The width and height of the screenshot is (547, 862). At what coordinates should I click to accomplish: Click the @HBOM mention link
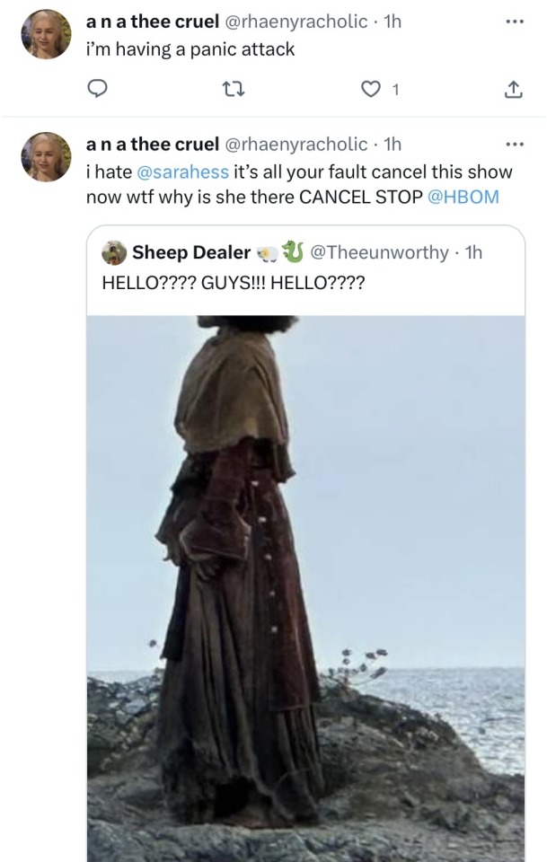point(463,198)
